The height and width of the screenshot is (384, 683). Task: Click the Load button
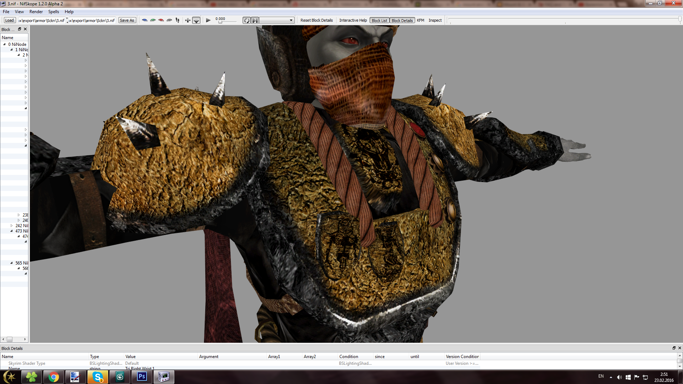tap(10, 20)
